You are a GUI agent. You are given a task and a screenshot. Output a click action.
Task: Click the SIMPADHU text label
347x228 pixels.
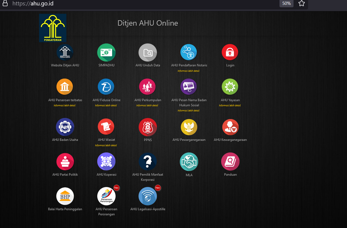(x=106, y=65)
